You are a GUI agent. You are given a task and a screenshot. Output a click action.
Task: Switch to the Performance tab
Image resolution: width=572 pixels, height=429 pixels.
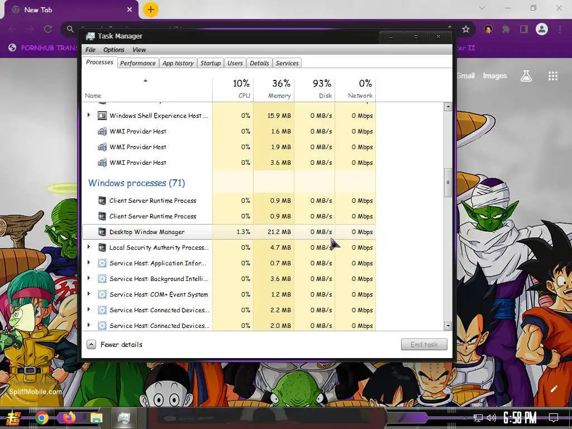(138, 63)
